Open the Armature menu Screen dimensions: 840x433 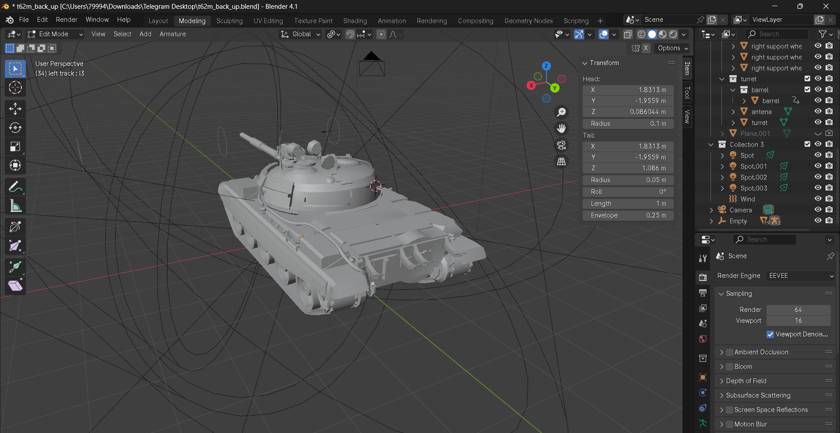coord(172,34)
